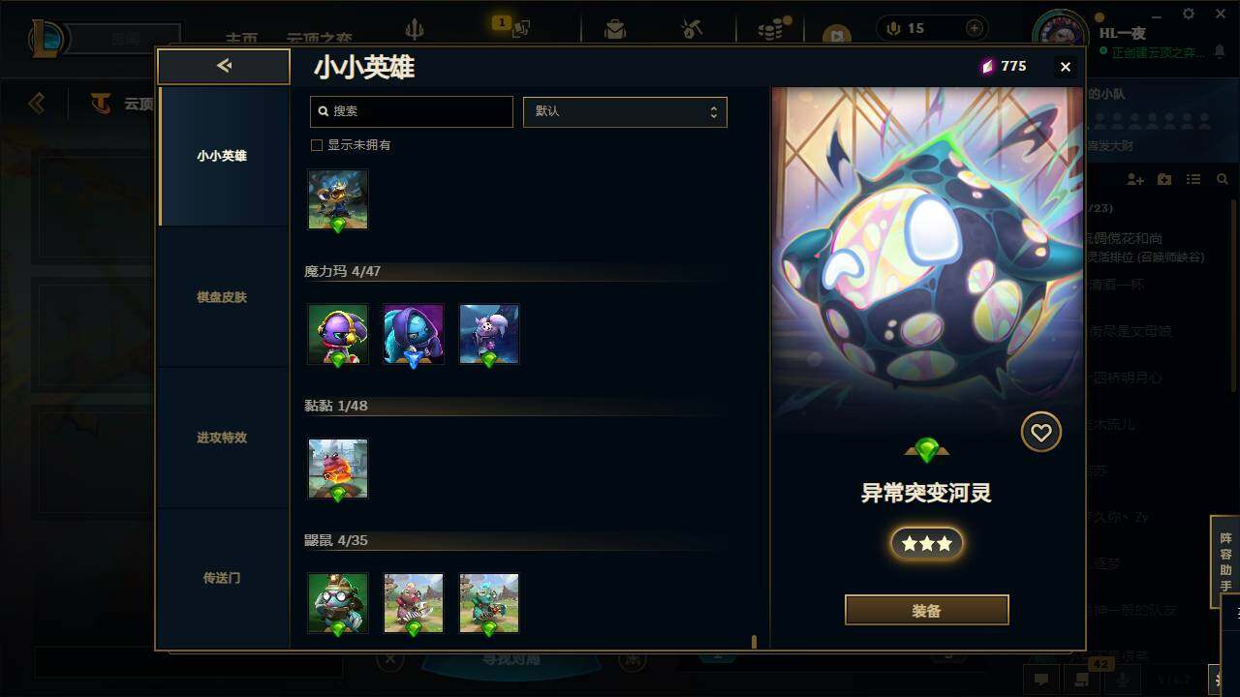Image resolution: width=1240 pixels, height=697 pixels.
Task: Click the 搜索 search input field
Action: point(412,111)
